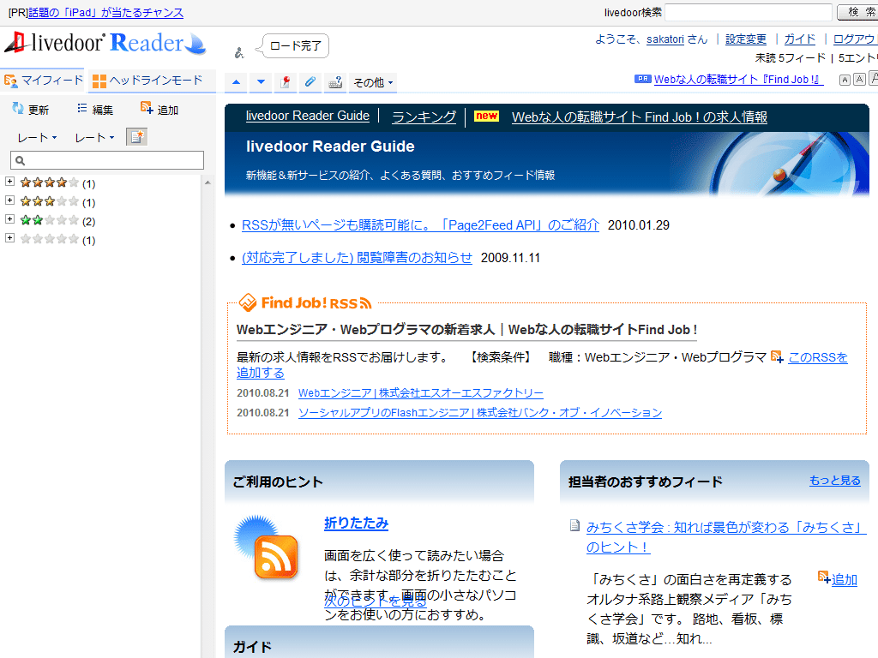Screen dimensions: 878x658
Task: Toggle the new-items-only filter button
Action: [x=136, y=137]
